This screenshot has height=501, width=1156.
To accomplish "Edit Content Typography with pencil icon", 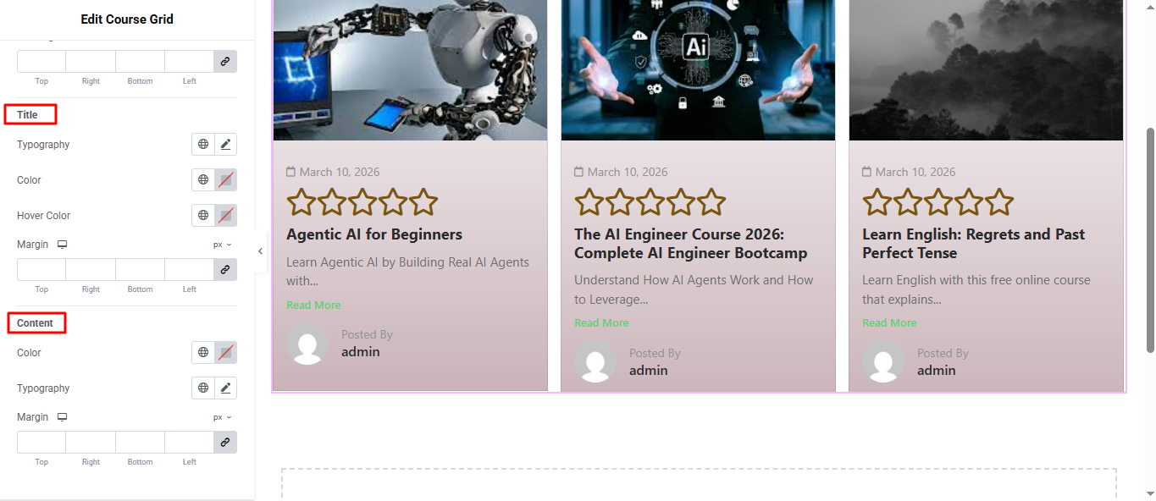I will pyautogui.click(x=225, y=388).
